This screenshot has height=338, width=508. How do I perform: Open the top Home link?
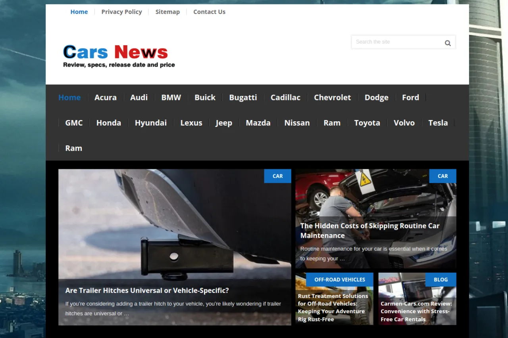tap(79, 12)
